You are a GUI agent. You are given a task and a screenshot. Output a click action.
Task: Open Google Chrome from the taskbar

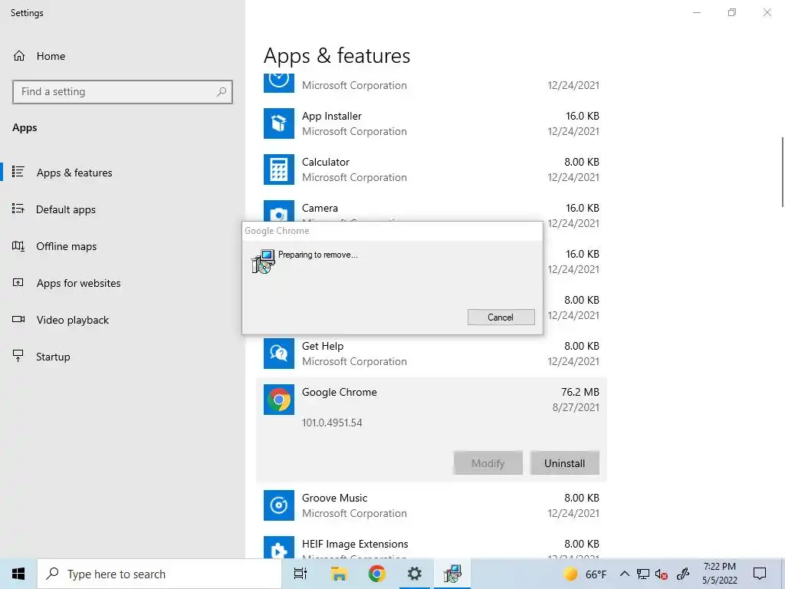(x=376, y=574)
